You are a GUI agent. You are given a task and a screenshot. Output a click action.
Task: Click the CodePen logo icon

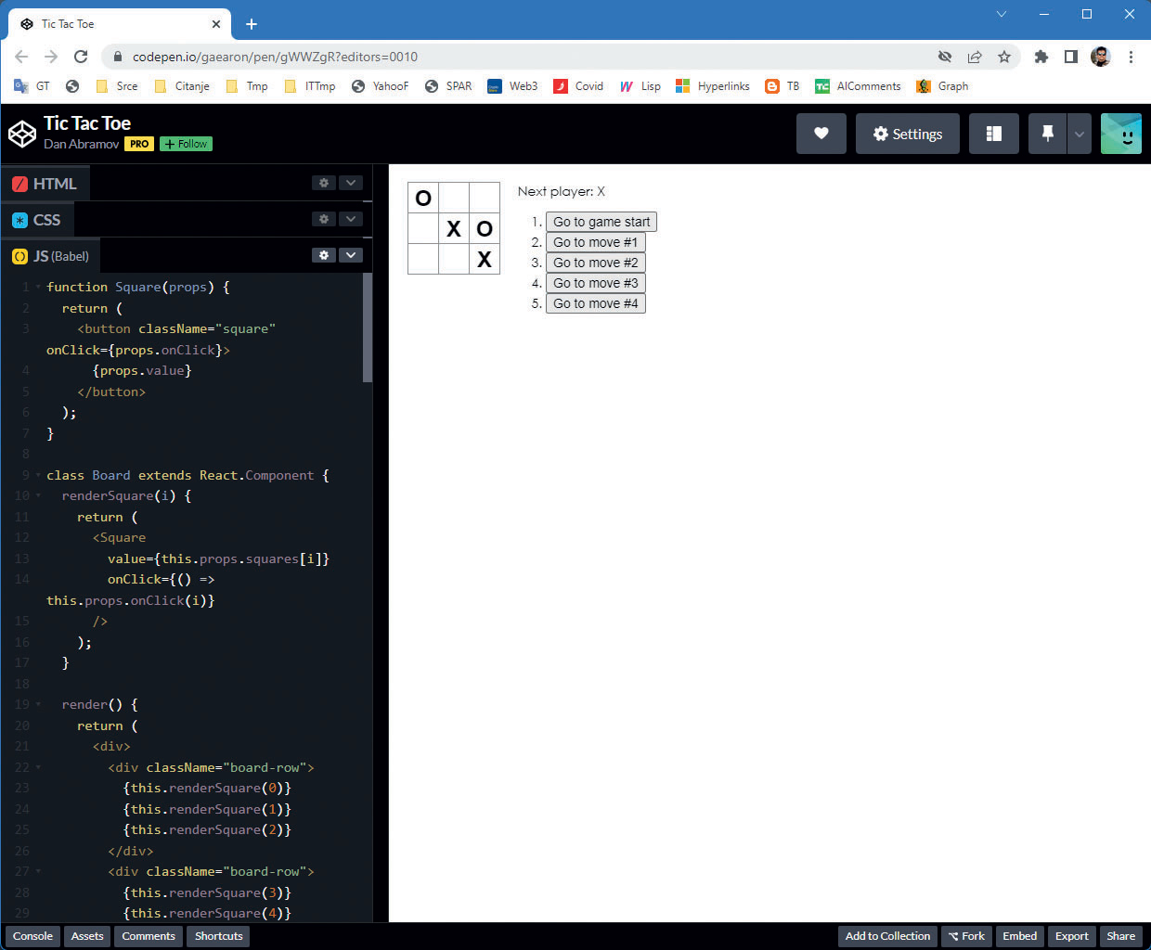click(22, 134)
